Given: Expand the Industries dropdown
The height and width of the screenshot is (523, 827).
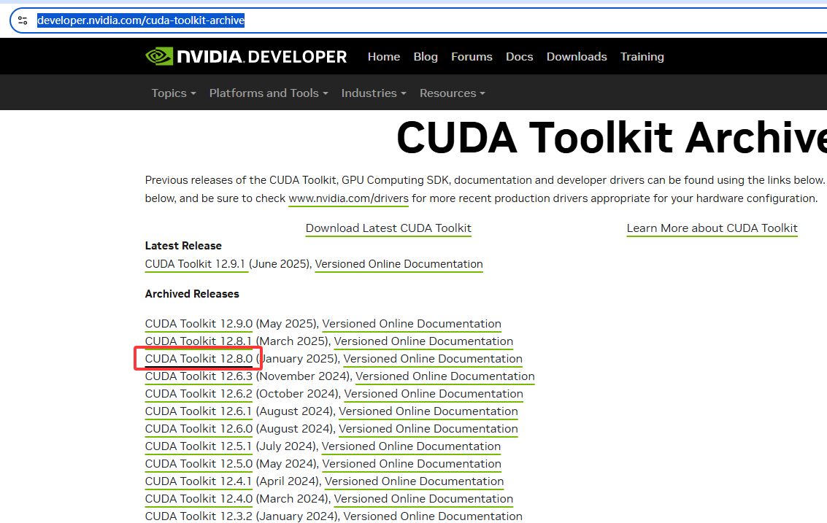Looking at the screenshot, I should click(x=373, y=93).
